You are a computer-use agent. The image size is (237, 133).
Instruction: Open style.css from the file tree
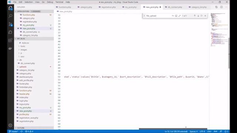[25, 43]
